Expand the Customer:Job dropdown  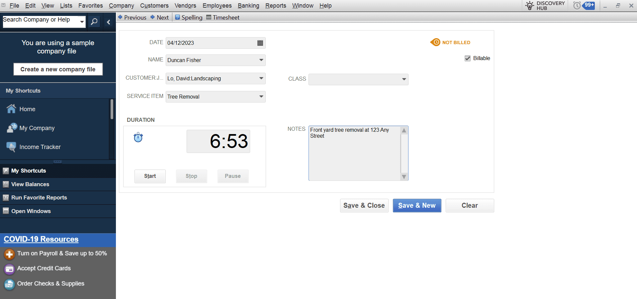(x=261, y=78)
